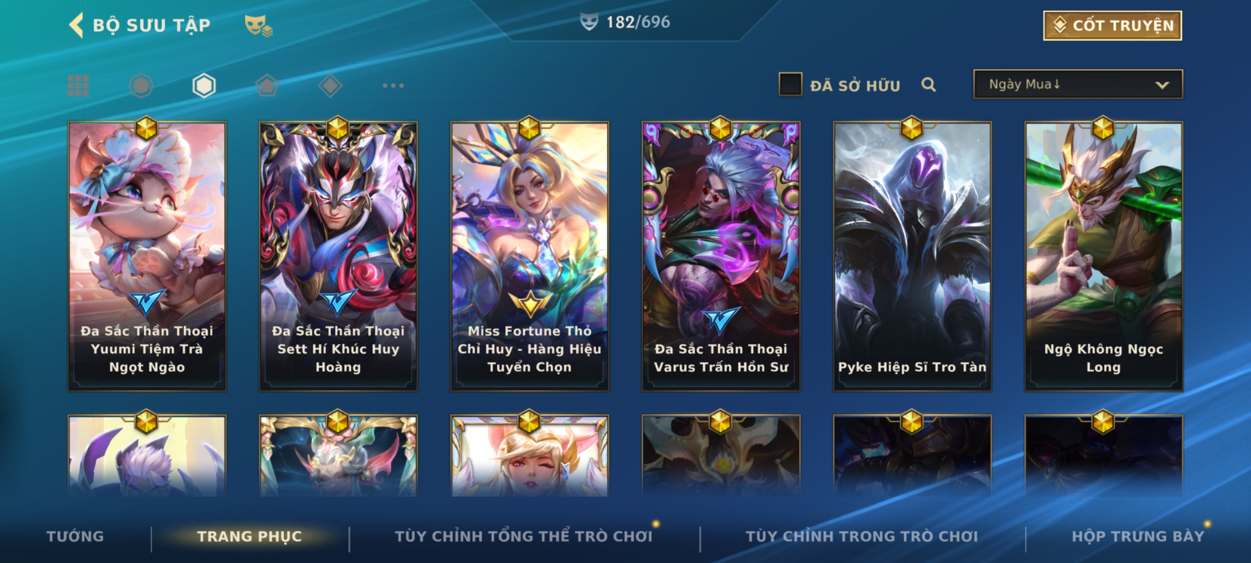Select the highlighted hexagon rarity filter icon

204,85
